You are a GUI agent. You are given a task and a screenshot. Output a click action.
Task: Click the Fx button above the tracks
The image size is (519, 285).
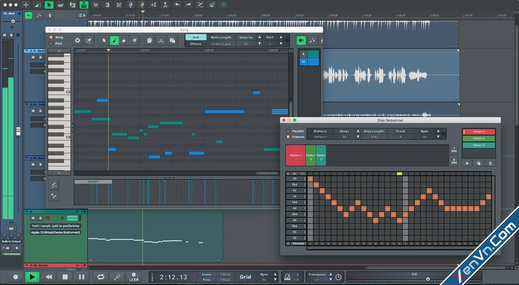(x=29, y=15)
